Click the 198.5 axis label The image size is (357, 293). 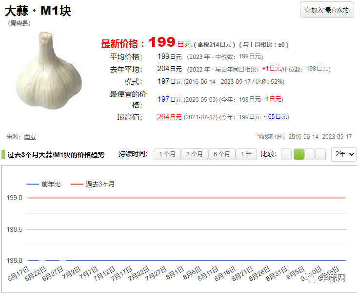14,229
